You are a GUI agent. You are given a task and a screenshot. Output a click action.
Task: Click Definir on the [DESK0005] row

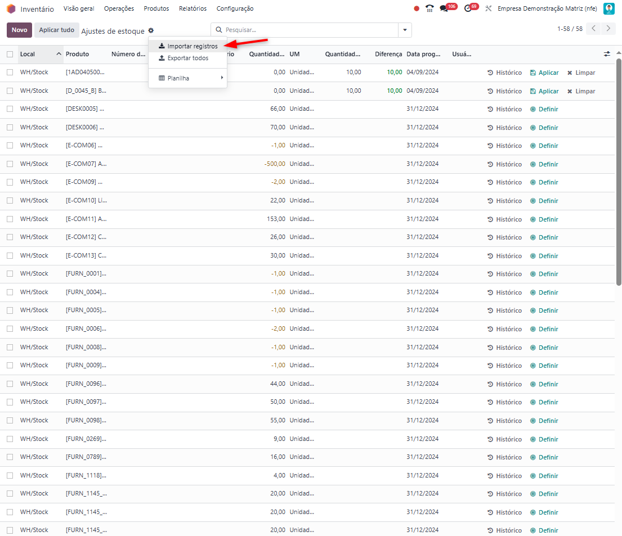[544, 109]
